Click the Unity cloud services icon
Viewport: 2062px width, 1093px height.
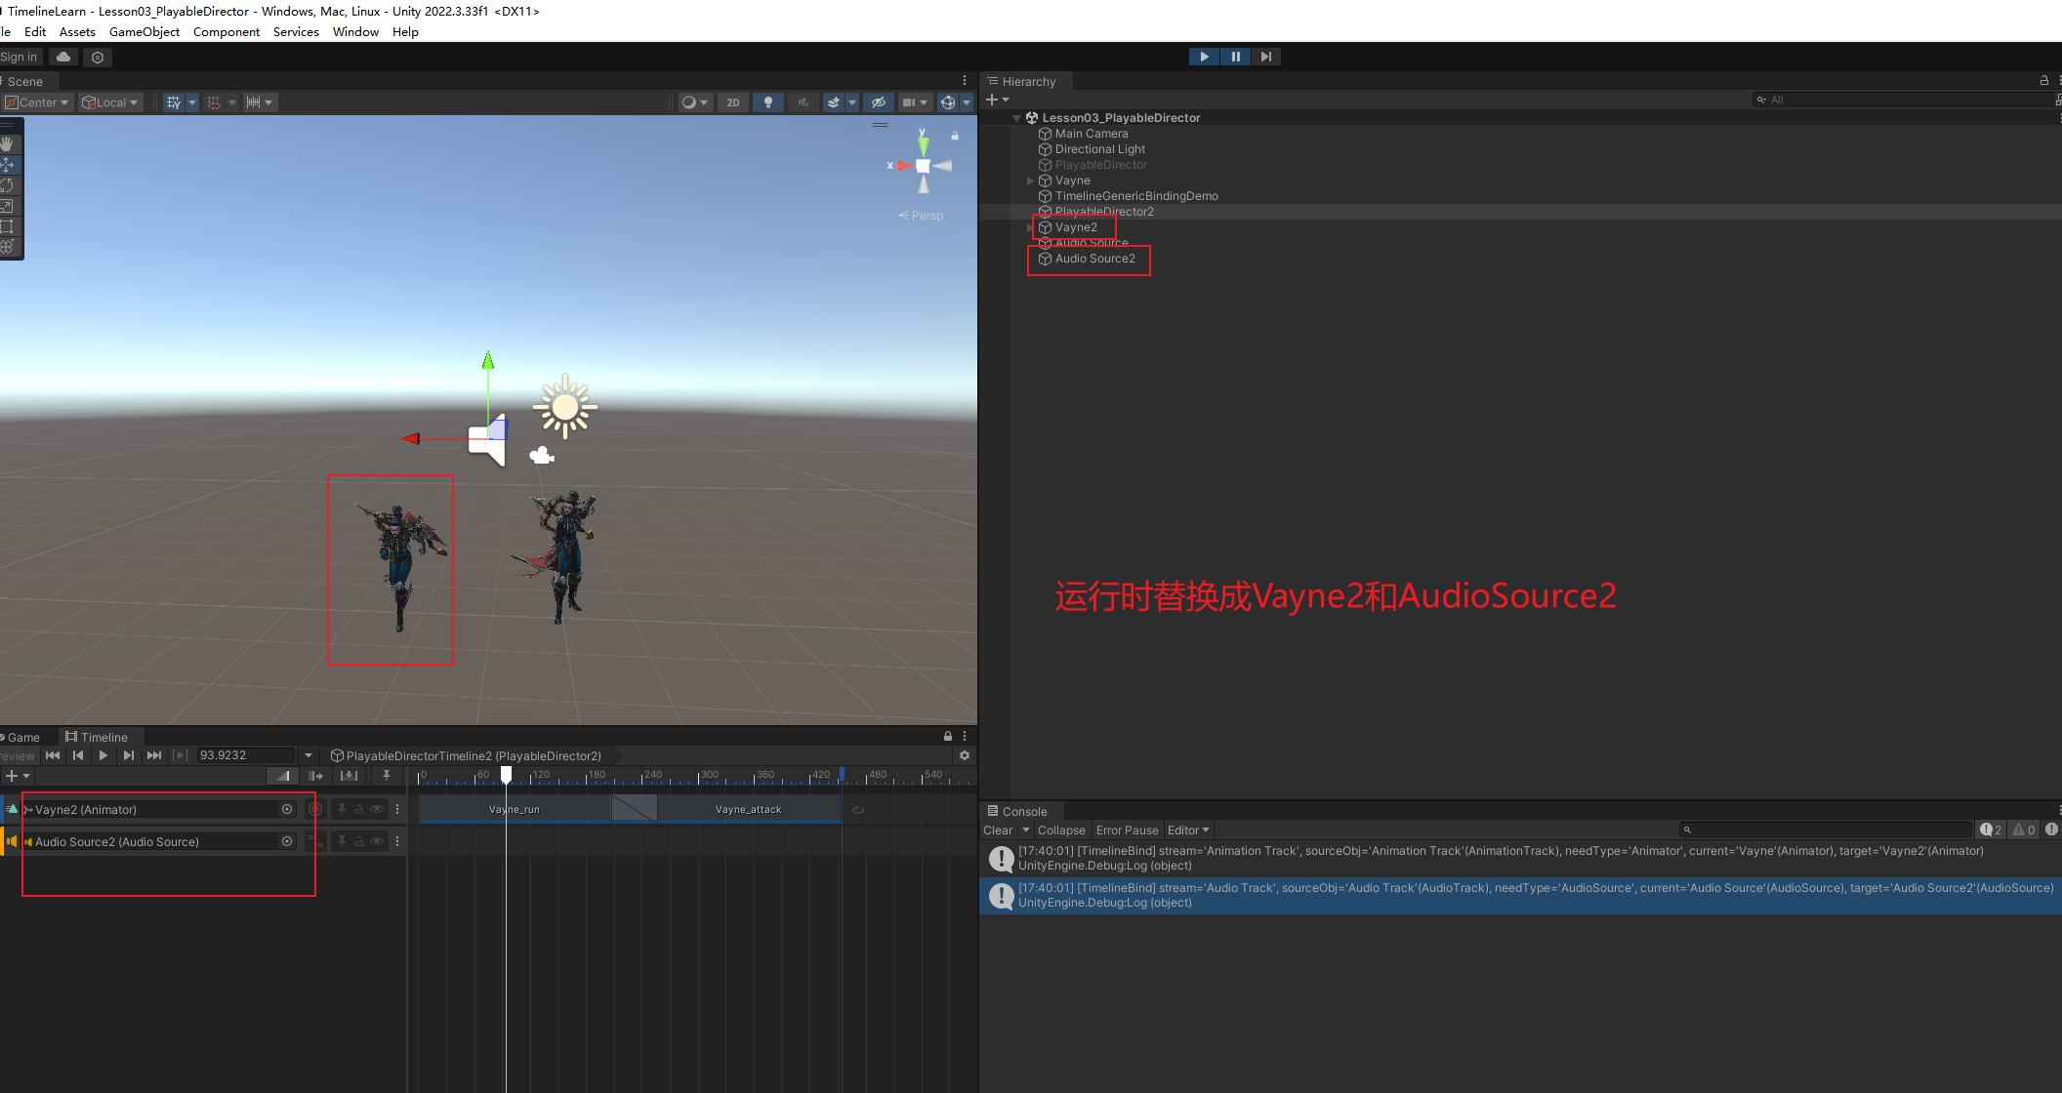63,58
